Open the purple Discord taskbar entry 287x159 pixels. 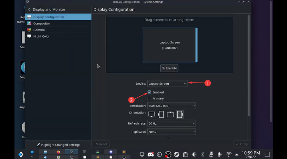(x=111, y=152)
